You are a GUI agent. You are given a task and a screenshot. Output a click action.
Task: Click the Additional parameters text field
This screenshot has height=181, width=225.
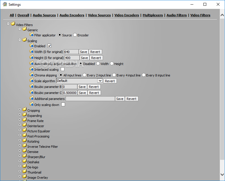point(90,99)
